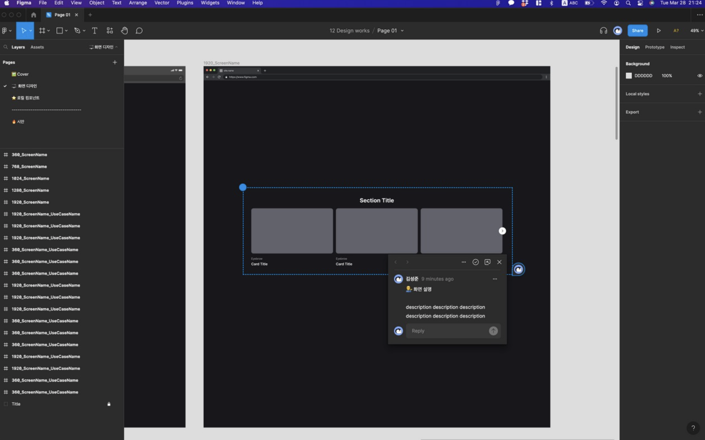Close the open comment thread
This screenshot has width=705, height=440.
499,262
